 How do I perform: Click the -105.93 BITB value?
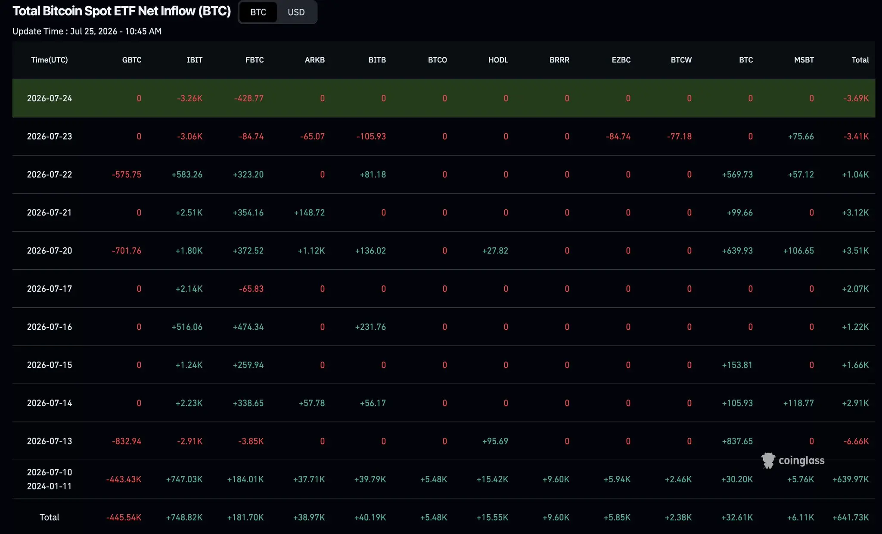point(371,136)
